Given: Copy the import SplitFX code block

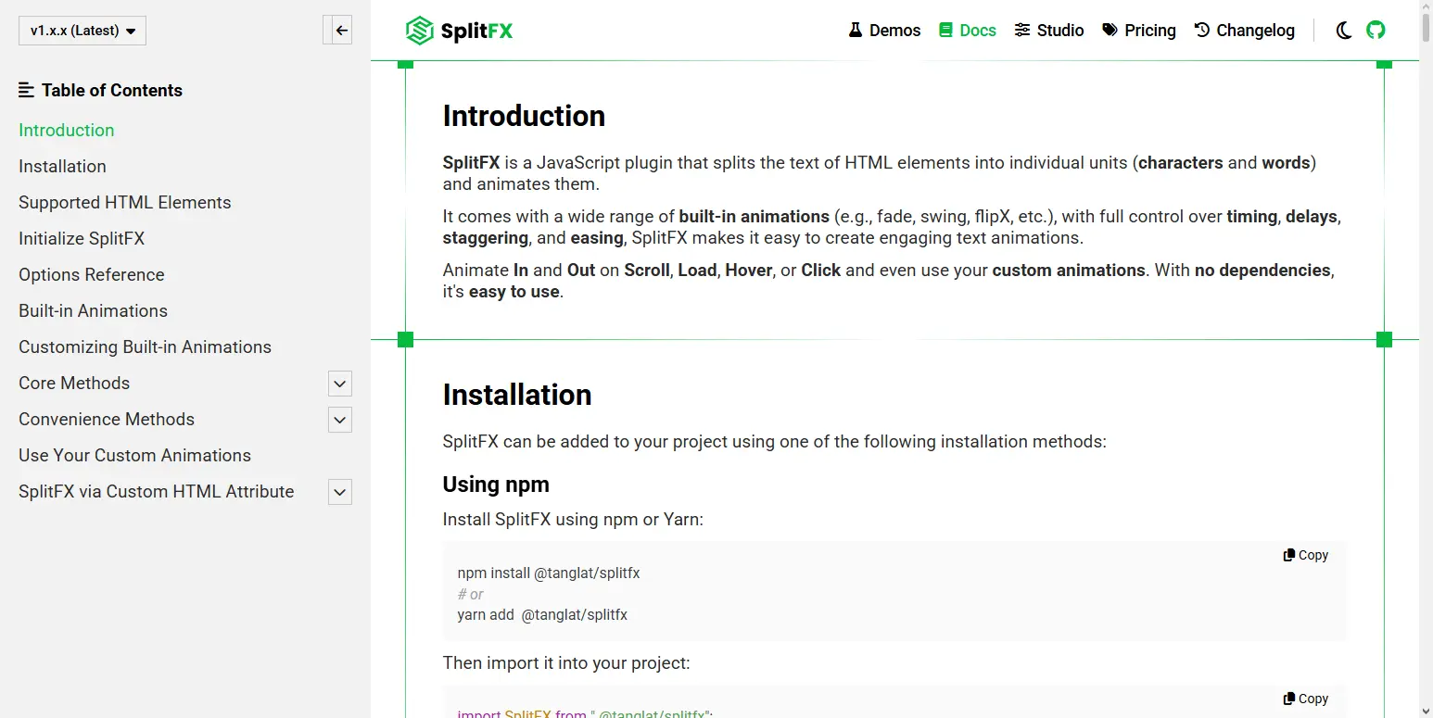Looking at the screenshot, I should tap(1306, 699).
